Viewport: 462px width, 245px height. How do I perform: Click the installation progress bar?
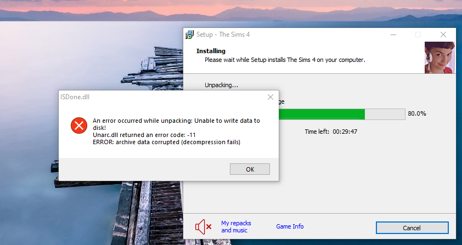(342, 114)
